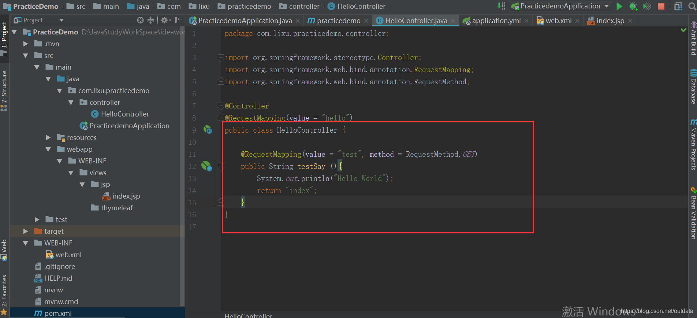The image size is (697, 318).
Task: Collapse the main folder node
Action: tap(37, 67)
